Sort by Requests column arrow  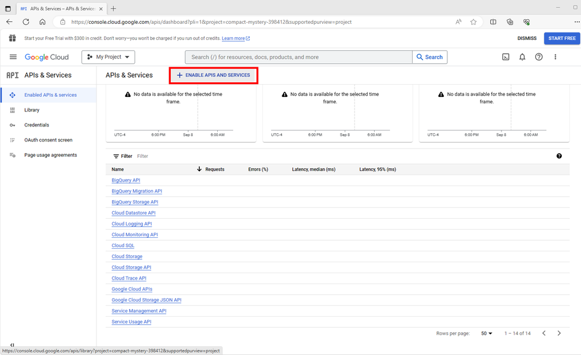tap(199, 169)
